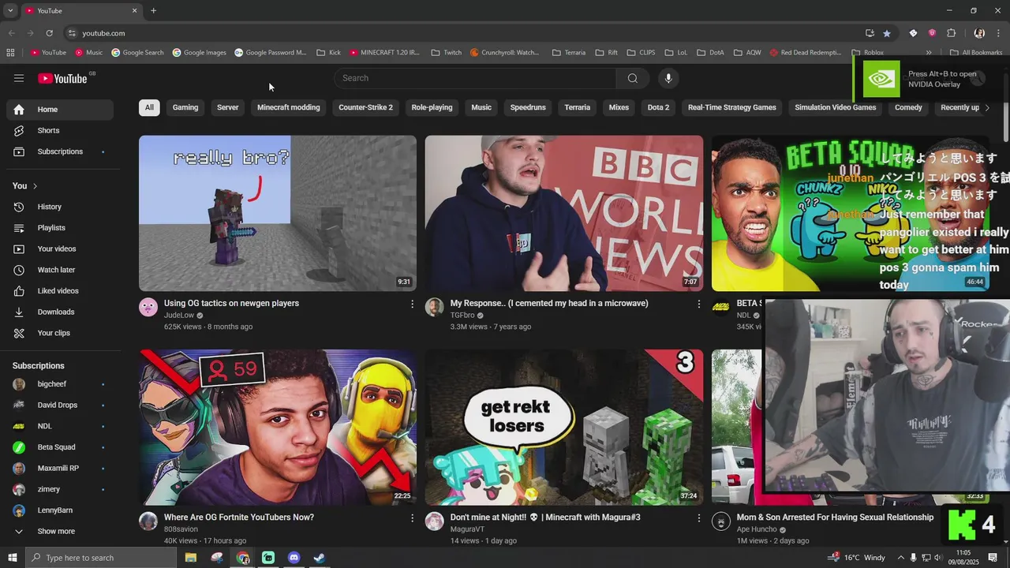This screenshot has width=1010, height=568.
Task: Open Watch later in the sidebar
Action: click(x=60, y=270)
